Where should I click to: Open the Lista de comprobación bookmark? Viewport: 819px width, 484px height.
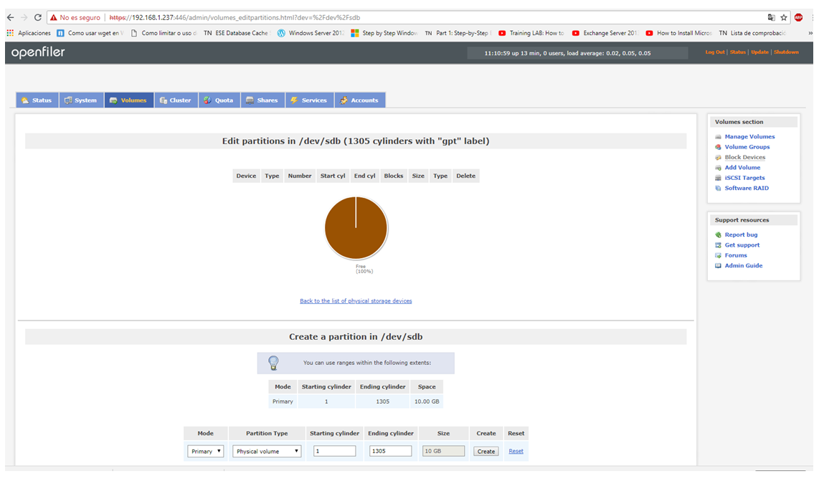pyautogui.click(x=752, y=33)
